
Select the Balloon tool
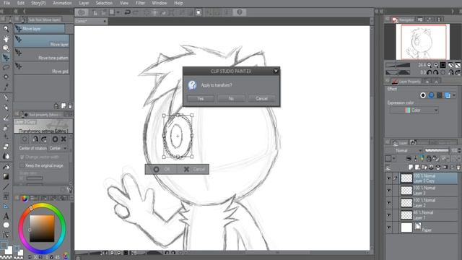pyautogui.click(x=6, y=225)
